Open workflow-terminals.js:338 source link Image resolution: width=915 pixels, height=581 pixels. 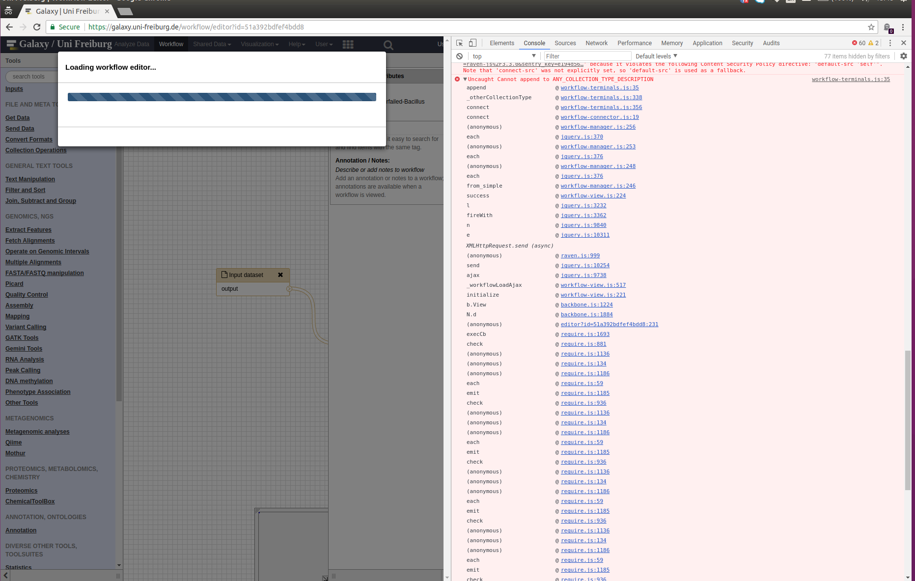pos(601,97)
